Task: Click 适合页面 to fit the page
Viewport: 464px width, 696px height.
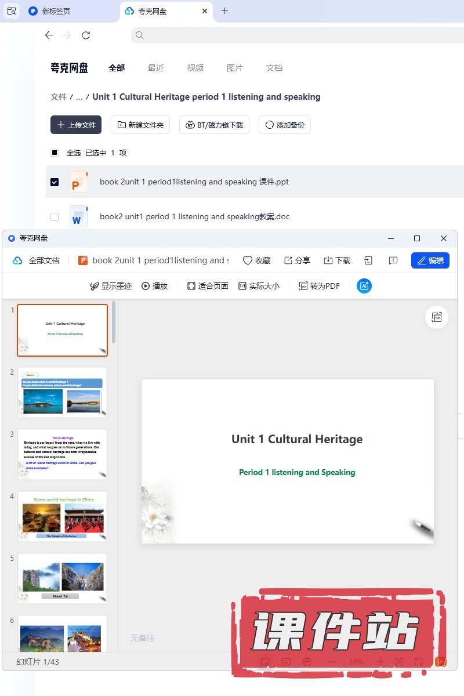Action: 208,286
